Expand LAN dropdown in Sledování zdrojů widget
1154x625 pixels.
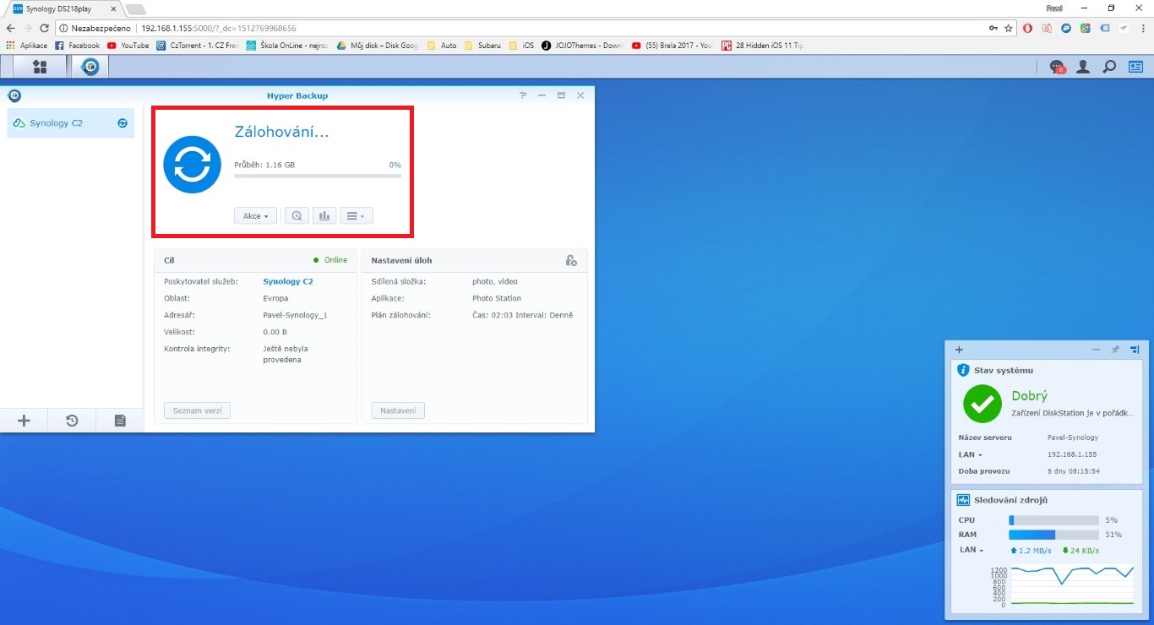point(970,550)
